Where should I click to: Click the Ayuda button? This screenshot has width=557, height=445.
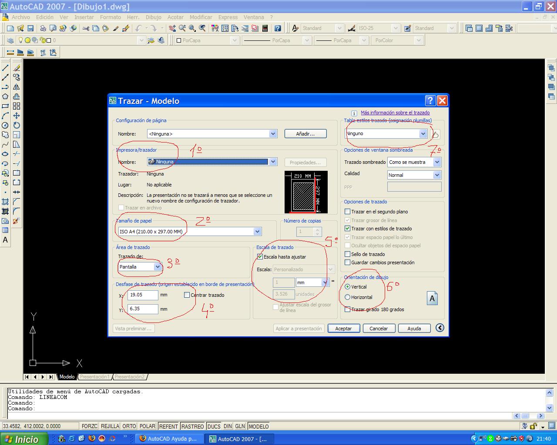point(414,329)
